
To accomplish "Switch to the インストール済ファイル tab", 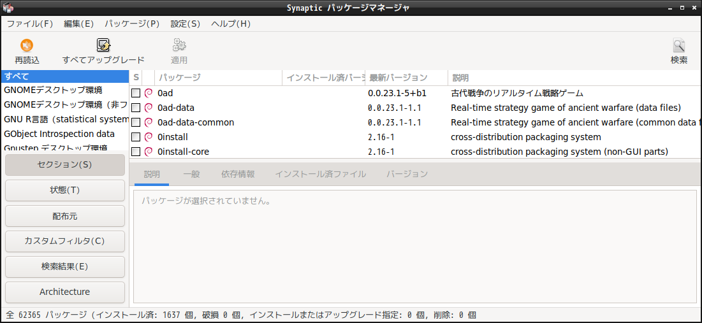I will pos(321,174).
